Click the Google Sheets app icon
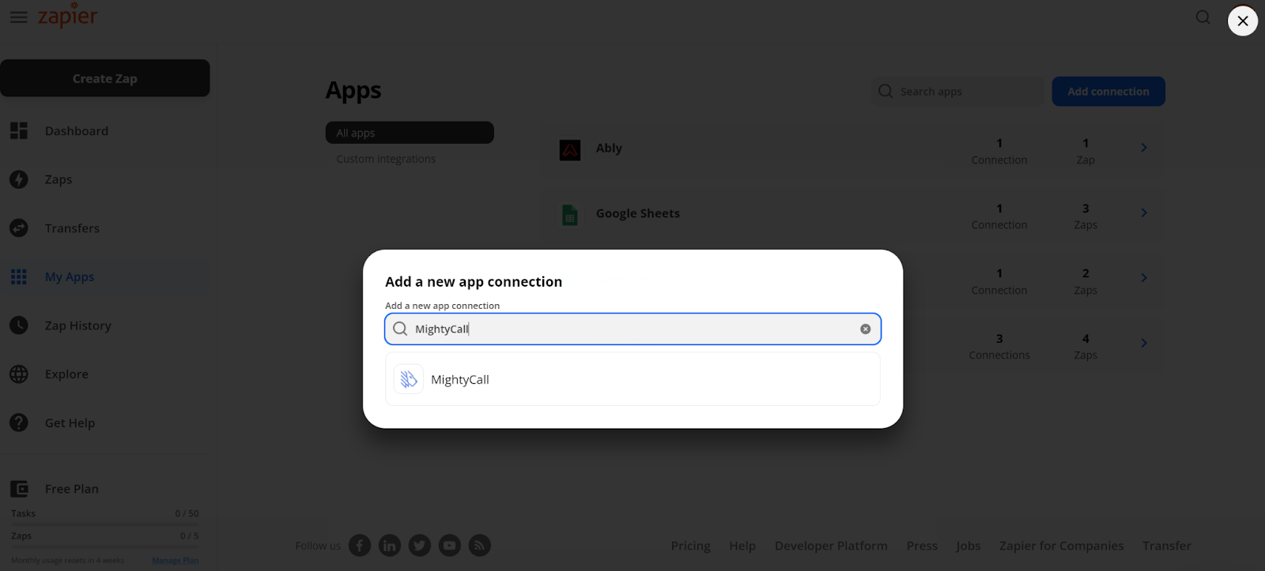The width and height of the screenshot is (1265, 571). click(570, 215)
